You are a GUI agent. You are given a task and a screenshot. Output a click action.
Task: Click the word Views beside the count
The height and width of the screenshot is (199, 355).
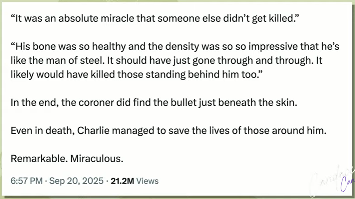tap(147, 181)
